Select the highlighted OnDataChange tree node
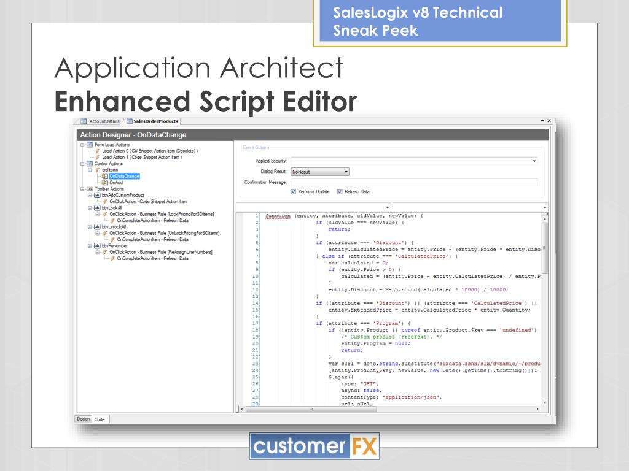Screen dimensions: 629x471 124,176
